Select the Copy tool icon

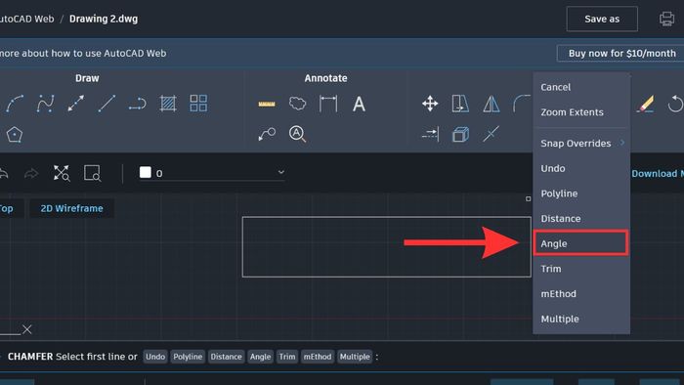click(460, 104)
